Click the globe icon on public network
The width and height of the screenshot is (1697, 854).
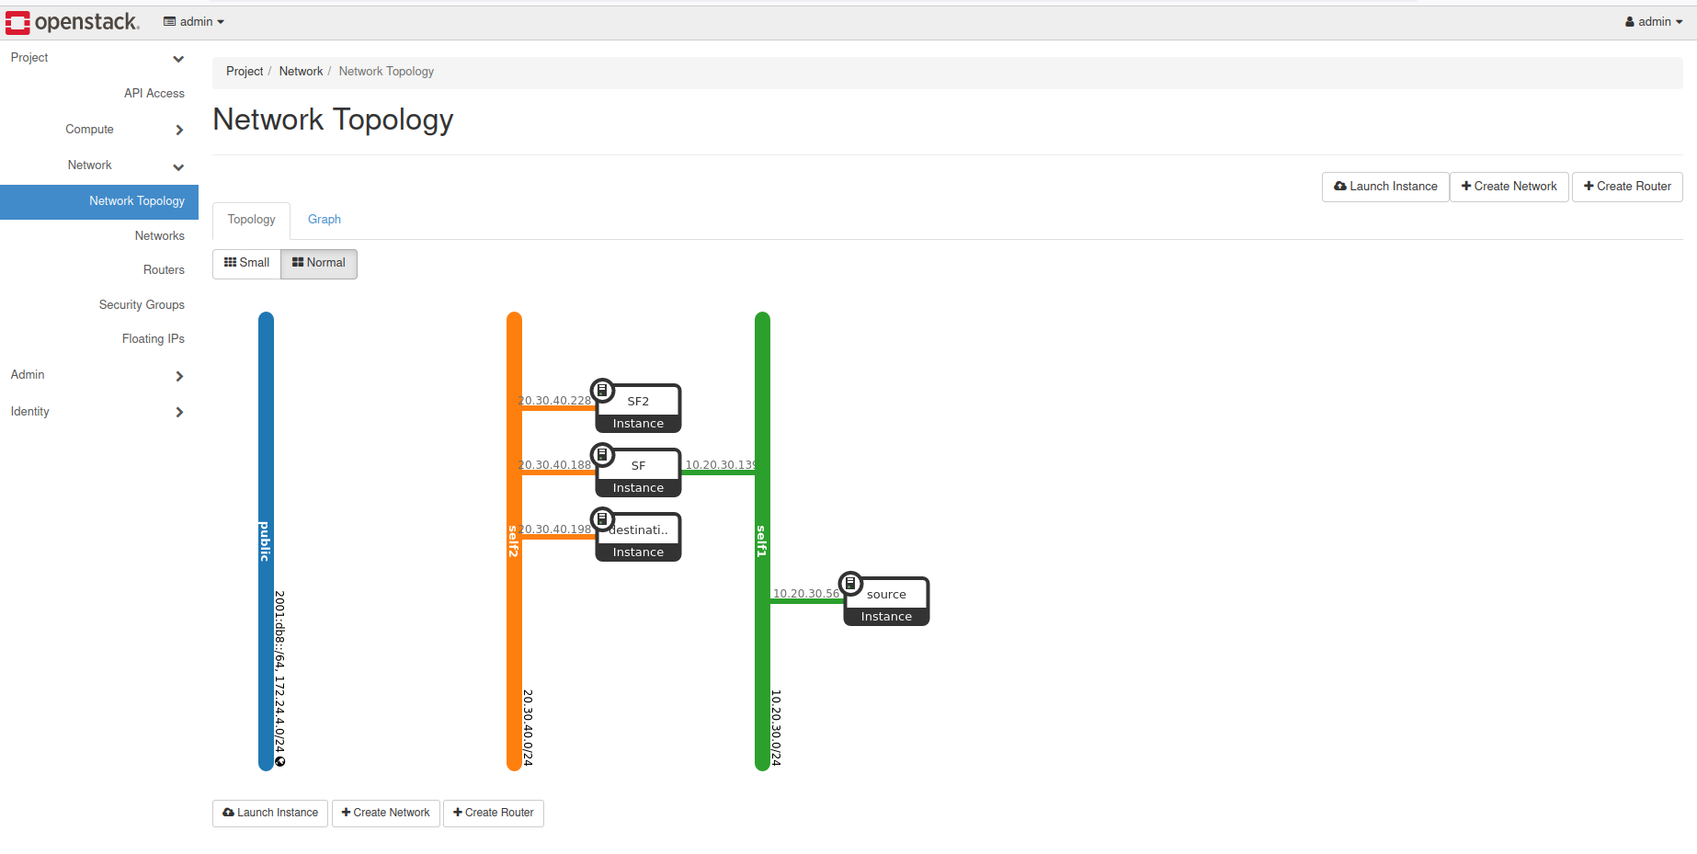click(x=280, y=761)
